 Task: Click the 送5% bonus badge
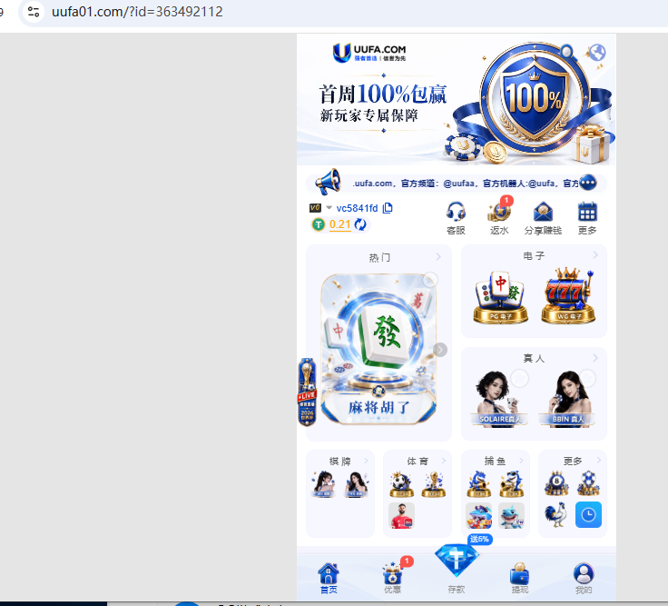coord(480,539)
